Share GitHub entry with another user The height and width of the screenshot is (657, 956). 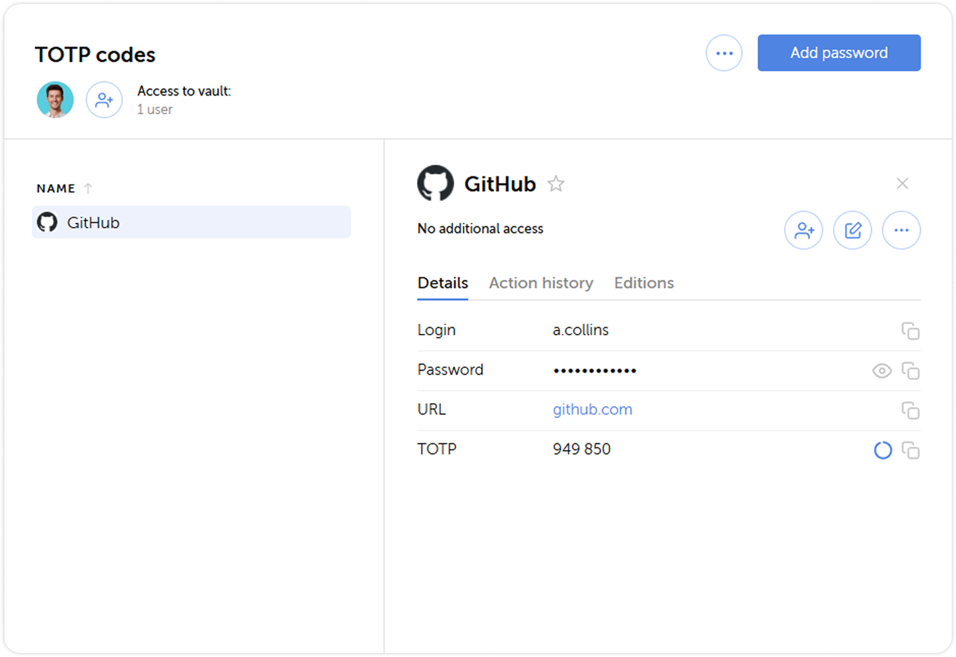point(803,230)
